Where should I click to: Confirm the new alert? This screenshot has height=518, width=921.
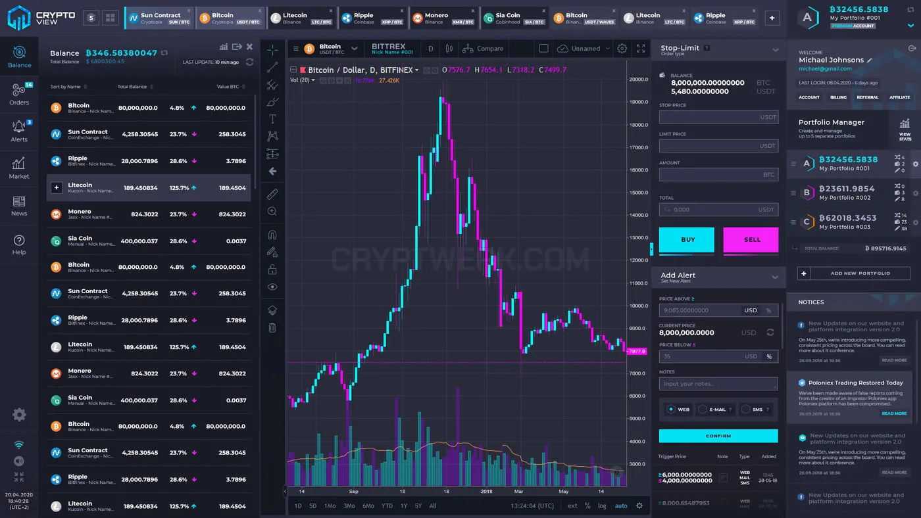pos(718,436)
